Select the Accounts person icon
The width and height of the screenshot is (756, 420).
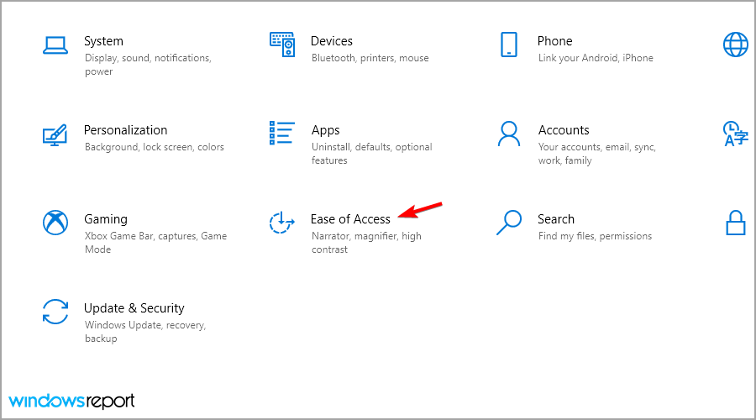click(x=509, y=134)
